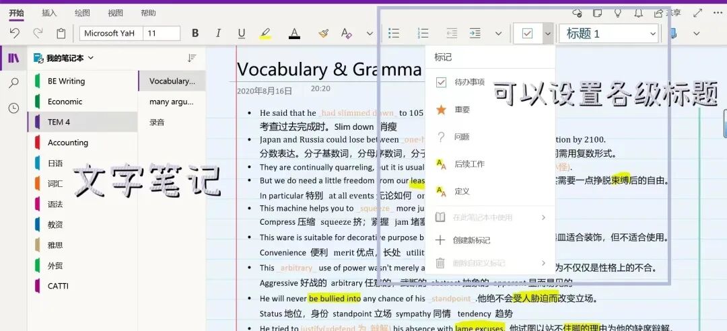The width and height of the screenshot is (727, 331).
Task: Choose 创建新标记 to create tag
Action: click(490, 240)
